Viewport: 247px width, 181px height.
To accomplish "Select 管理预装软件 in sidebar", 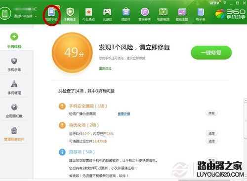I will click(14, 134).
